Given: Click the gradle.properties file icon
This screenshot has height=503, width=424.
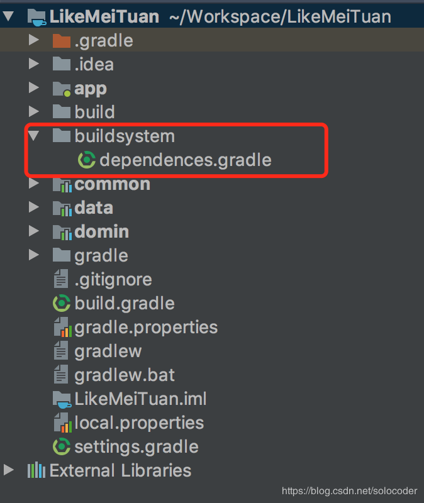Looking at the screenshot, I should coord(62,327).
